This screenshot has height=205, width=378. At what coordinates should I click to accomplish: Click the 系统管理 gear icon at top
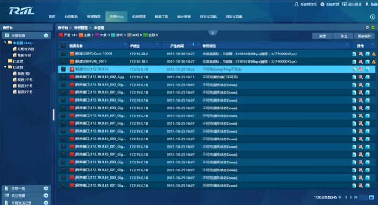point(322,4)
